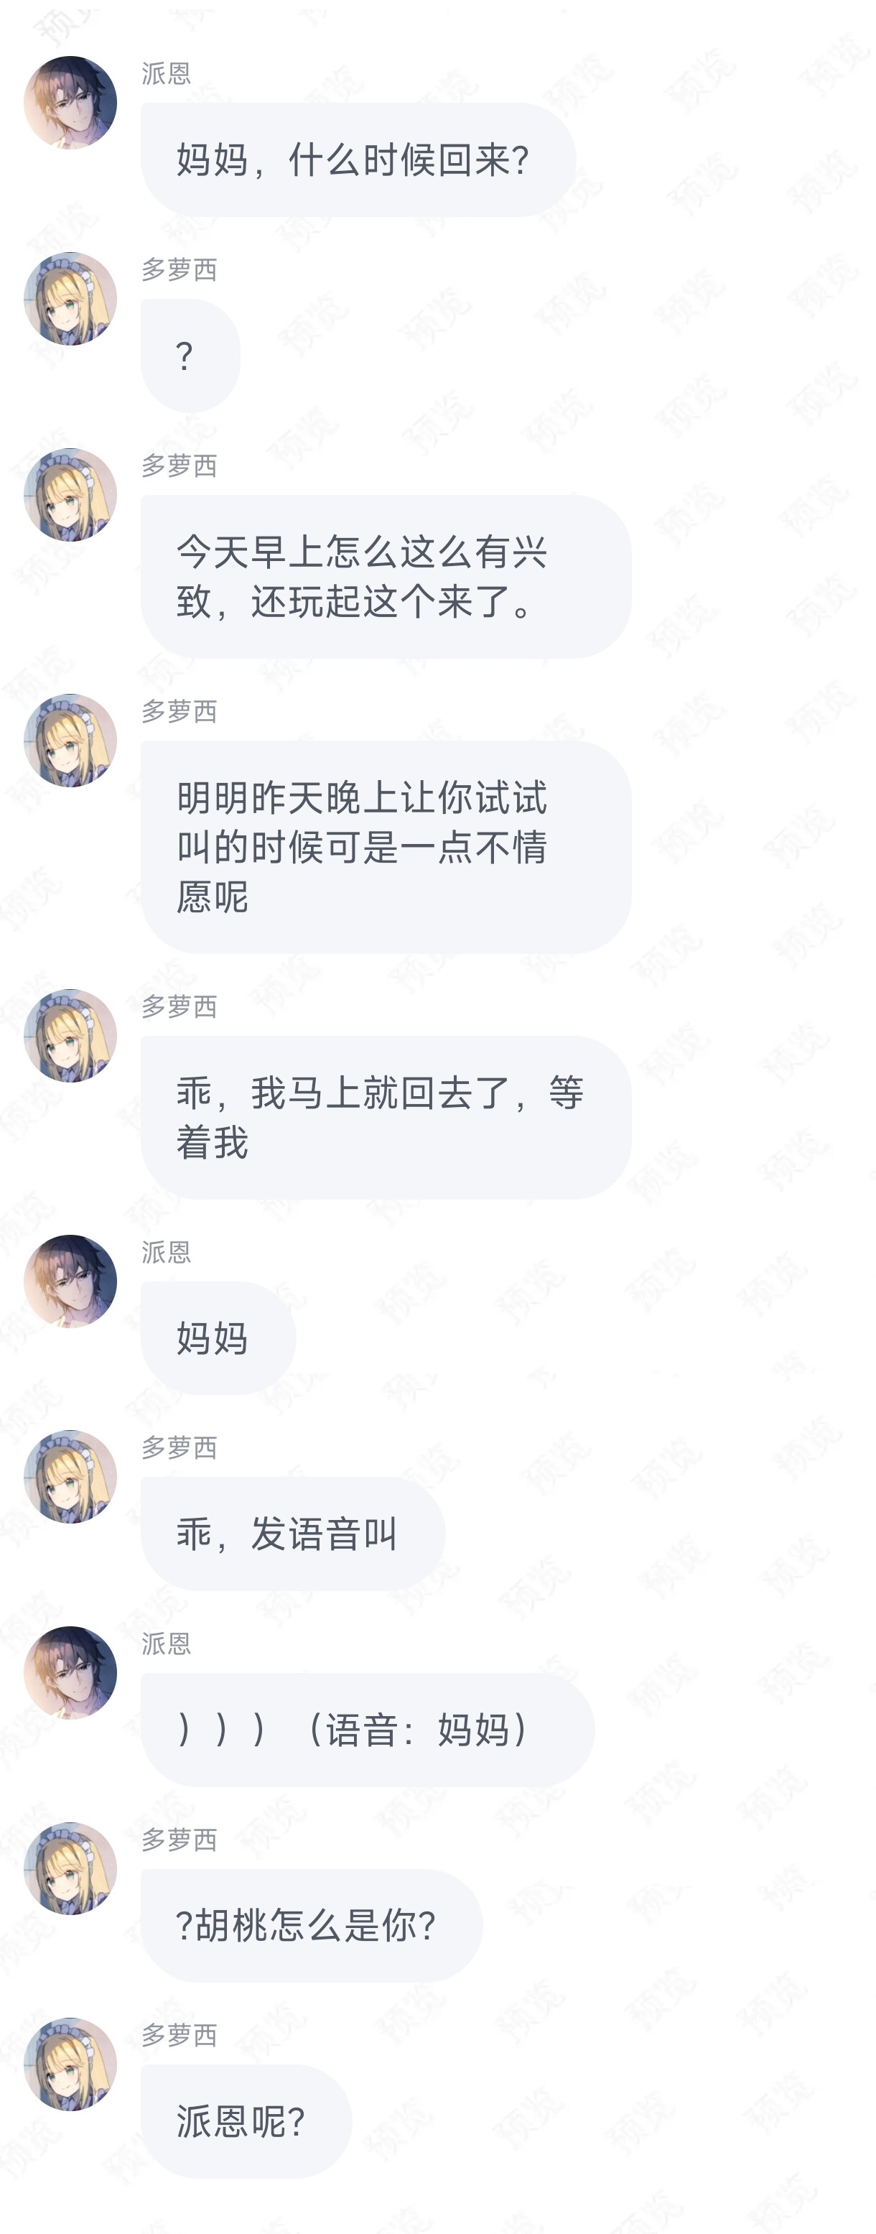Tap the short "妈妈" message bubble
The image size is (876, 2234).
point(218,1338)
